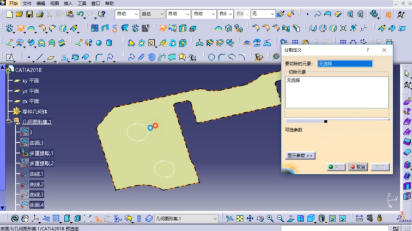The image size is (412, 231).
Task: Collapse the 几何图形集.1 tree node
Action: point(8,121)
